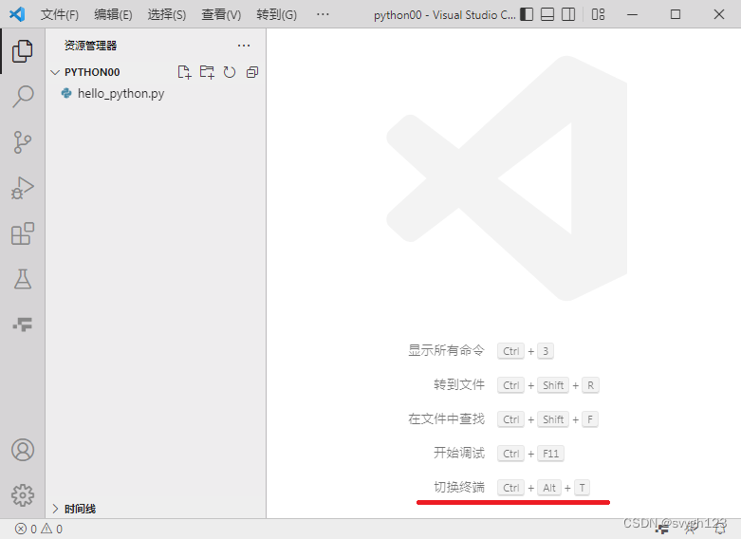Click the 显示所有命令 shortcut label
Screen dimensions: 741x539
point(446,350)
